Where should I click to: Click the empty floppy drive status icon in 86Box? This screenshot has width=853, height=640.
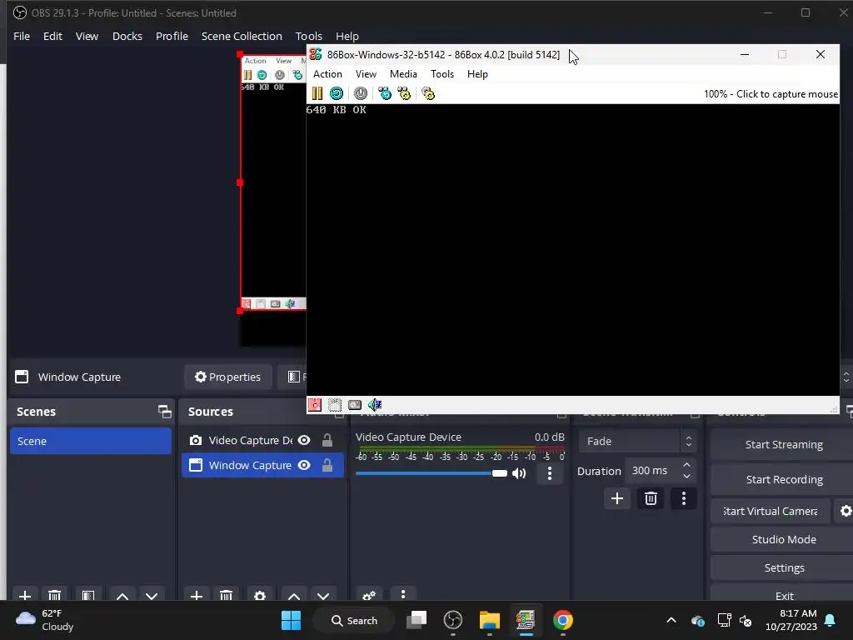point(335,404)
